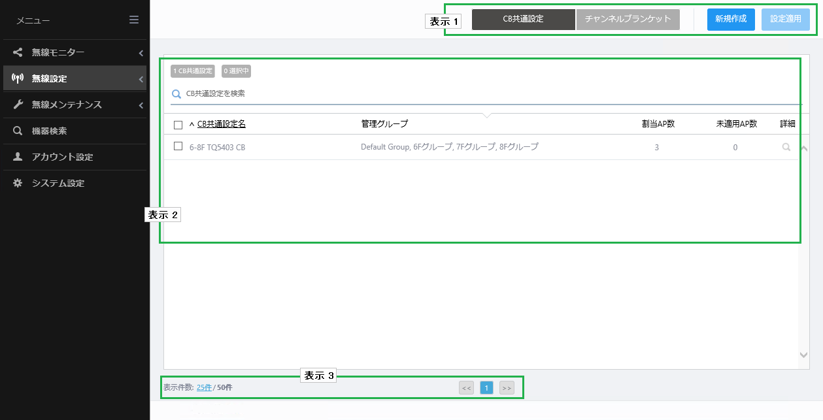Stay on the CB共通設定 tab

(x=523, y=19)
